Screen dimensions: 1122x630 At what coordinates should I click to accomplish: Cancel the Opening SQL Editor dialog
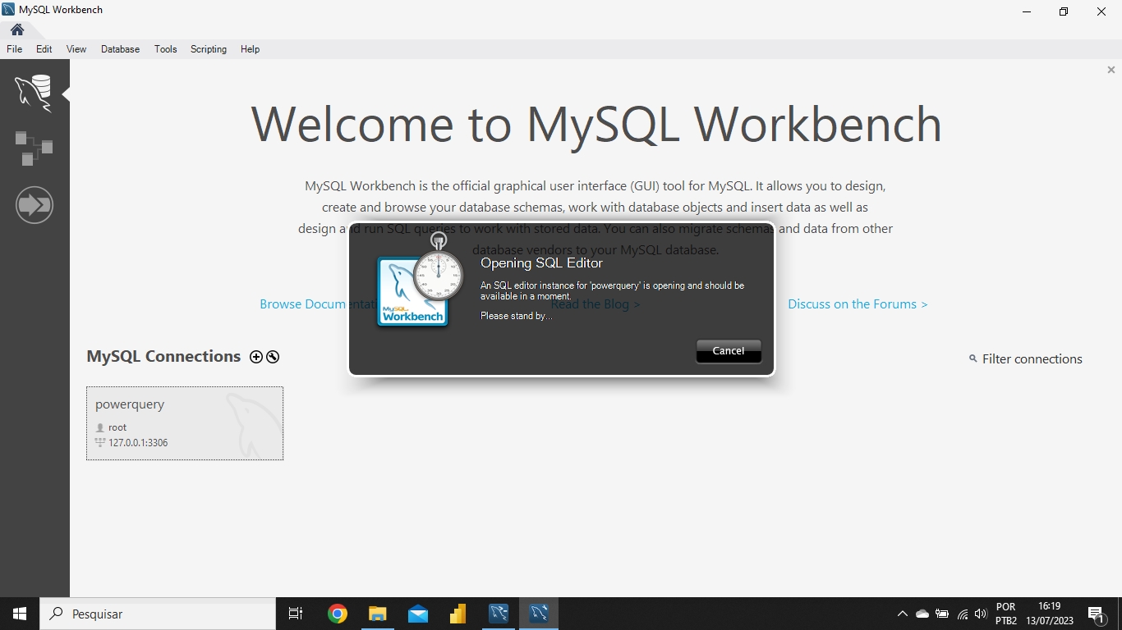(x=729, y=351)
